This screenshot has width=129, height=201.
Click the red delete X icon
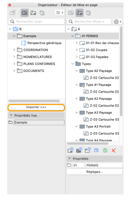pyautogui.click(x=114, y=150)
